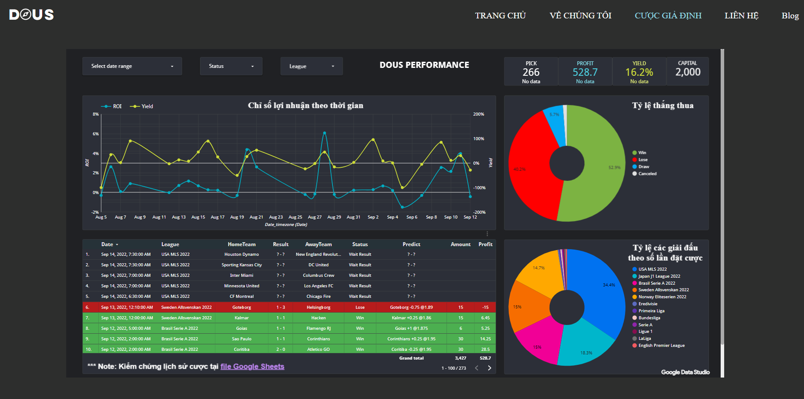Select the red Goteborg Lose row

[x=289, y=307]
